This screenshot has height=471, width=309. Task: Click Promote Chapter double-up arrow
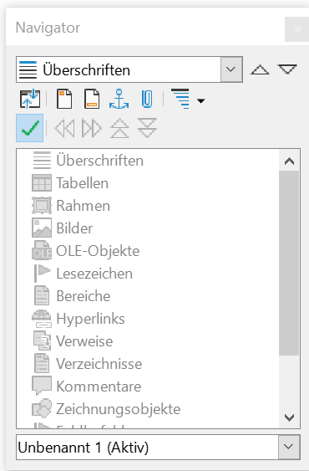[119, 128]
